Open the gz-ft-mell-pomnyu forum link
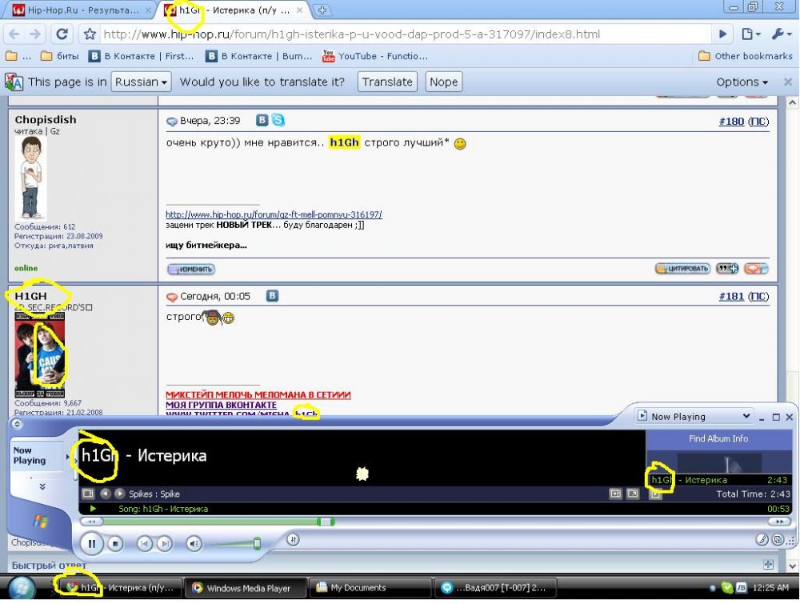800x604 pixels. point(274,214)
